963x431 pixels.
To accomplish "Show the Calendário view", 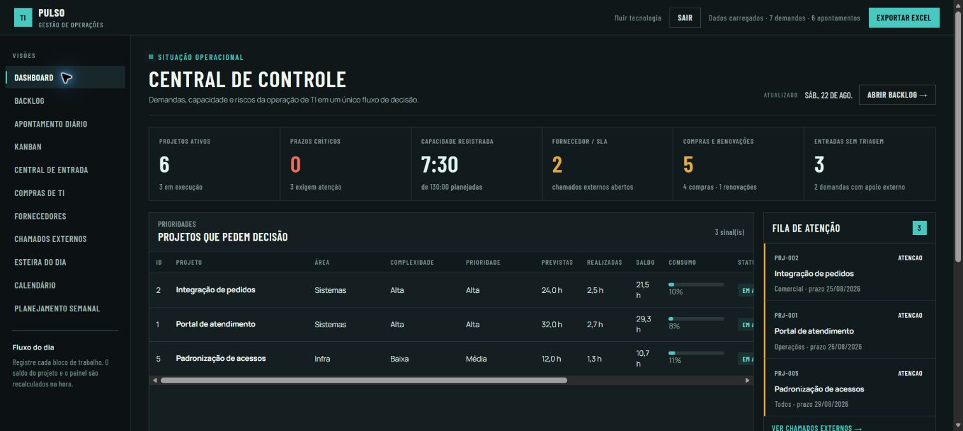I will pos(65,285).
